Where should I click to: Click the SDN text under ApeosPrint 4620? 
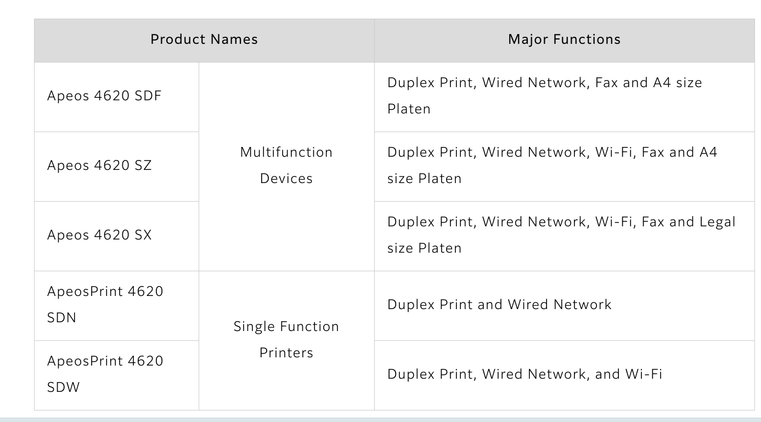(x=62, y=318)
